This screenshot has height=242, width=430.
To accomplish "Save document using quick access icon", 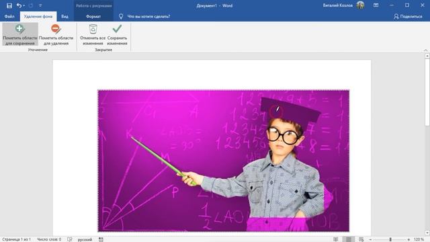I will point(9,5).
